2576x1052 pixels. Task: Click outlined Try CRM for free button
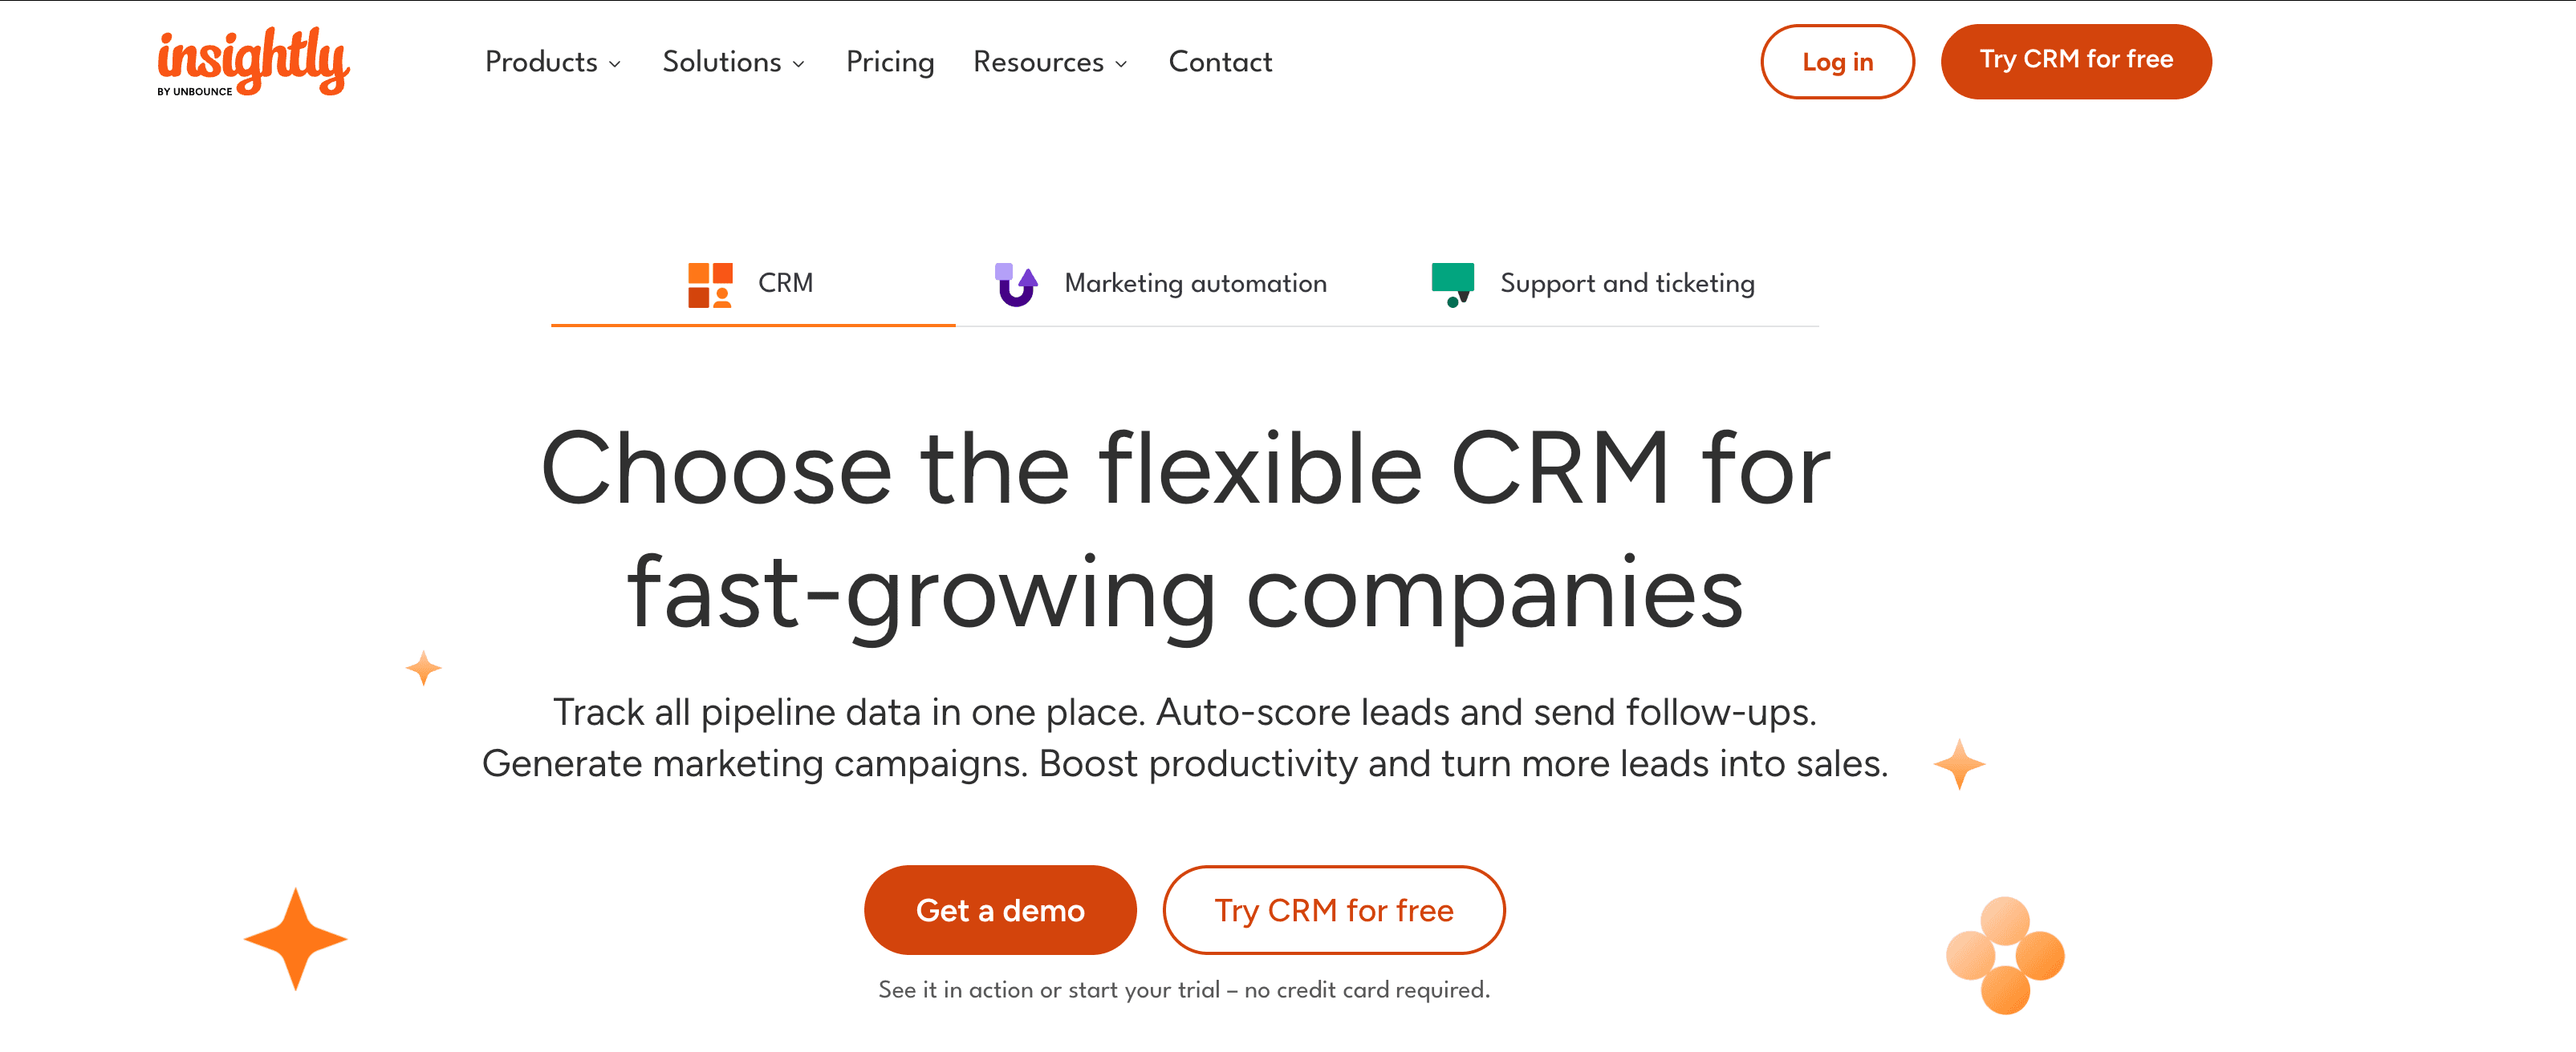tap(1333, 910)
